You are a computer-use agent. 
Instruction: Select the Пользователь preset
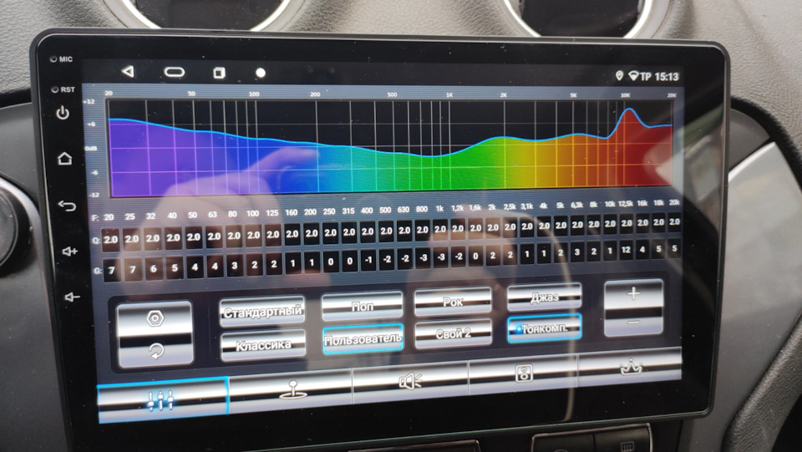(363, 338)
